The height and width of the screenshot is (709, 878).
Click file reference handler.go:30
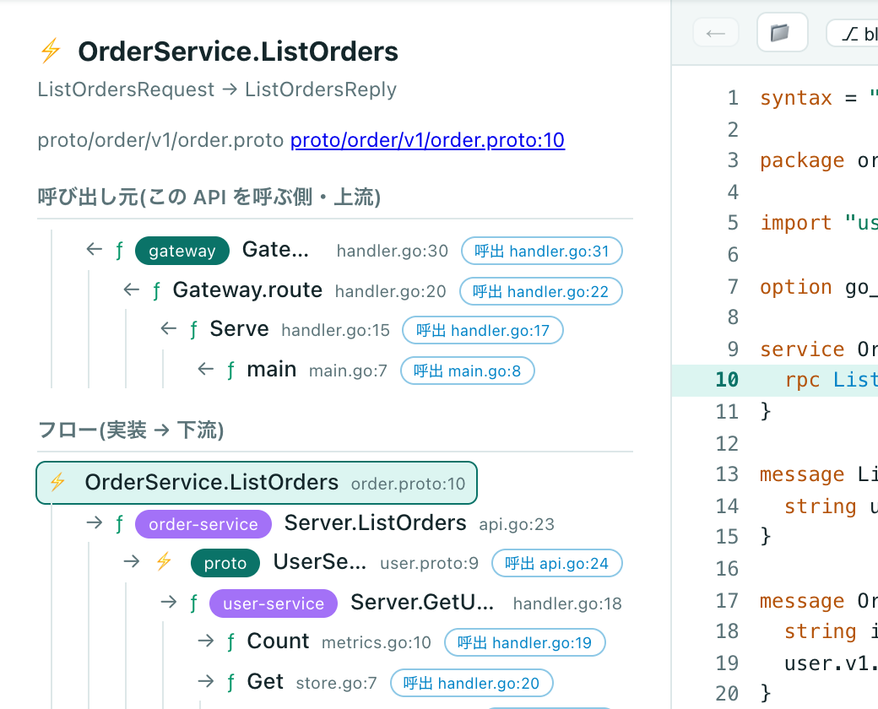[x=393, y=251]
